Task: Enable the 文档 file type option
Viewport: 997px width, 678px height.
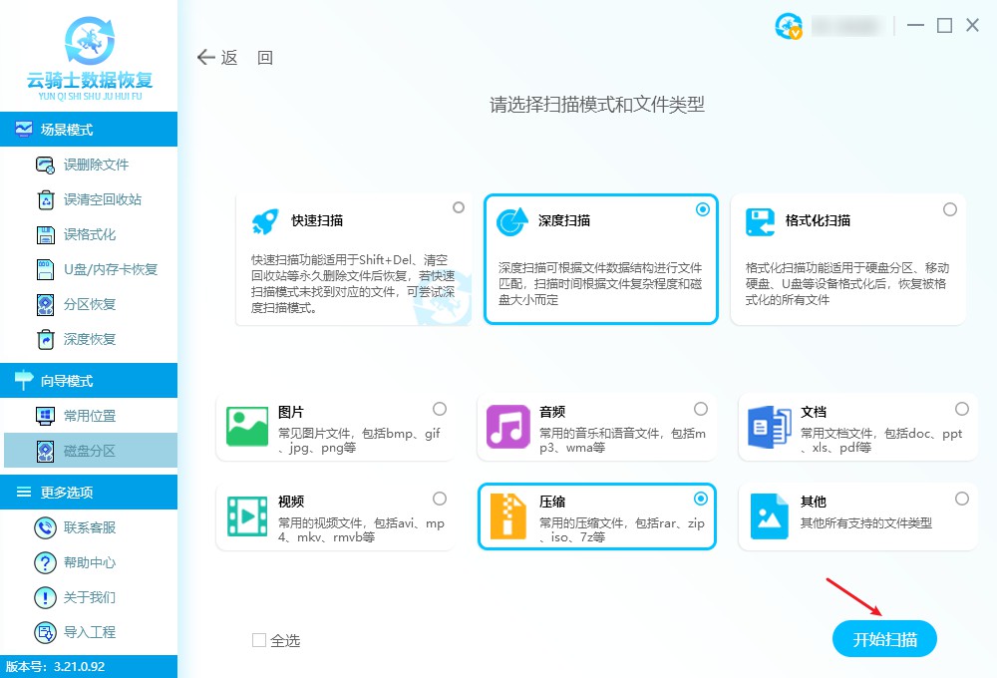Action: [961, 409]
